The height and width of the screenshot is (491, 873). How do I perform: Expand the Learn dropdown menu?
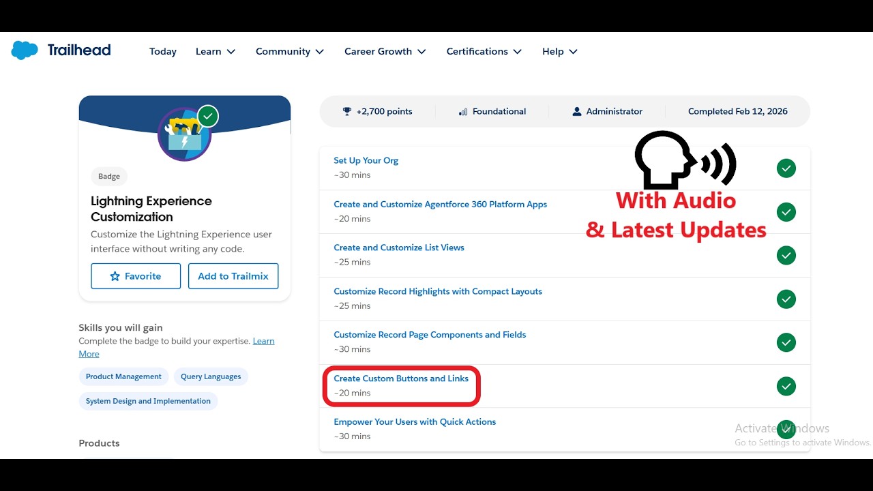[x=216, y=51]
